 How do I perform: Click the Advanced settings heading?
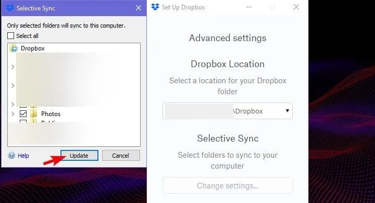click(x=228, y=38)
